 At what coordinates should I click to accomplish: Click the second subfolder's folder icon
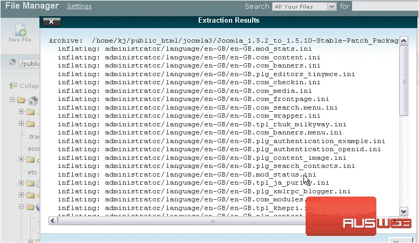coord(30,124)
